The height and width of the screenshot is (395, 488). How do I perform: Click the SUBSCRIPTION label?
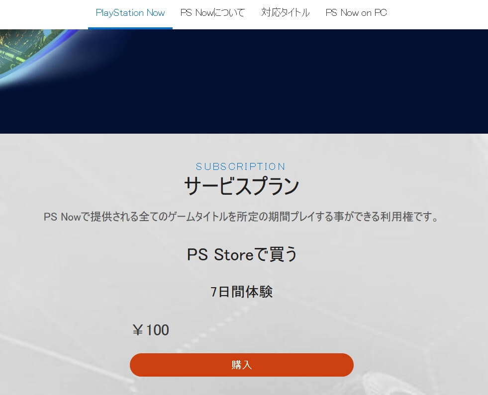pos(241,166)
